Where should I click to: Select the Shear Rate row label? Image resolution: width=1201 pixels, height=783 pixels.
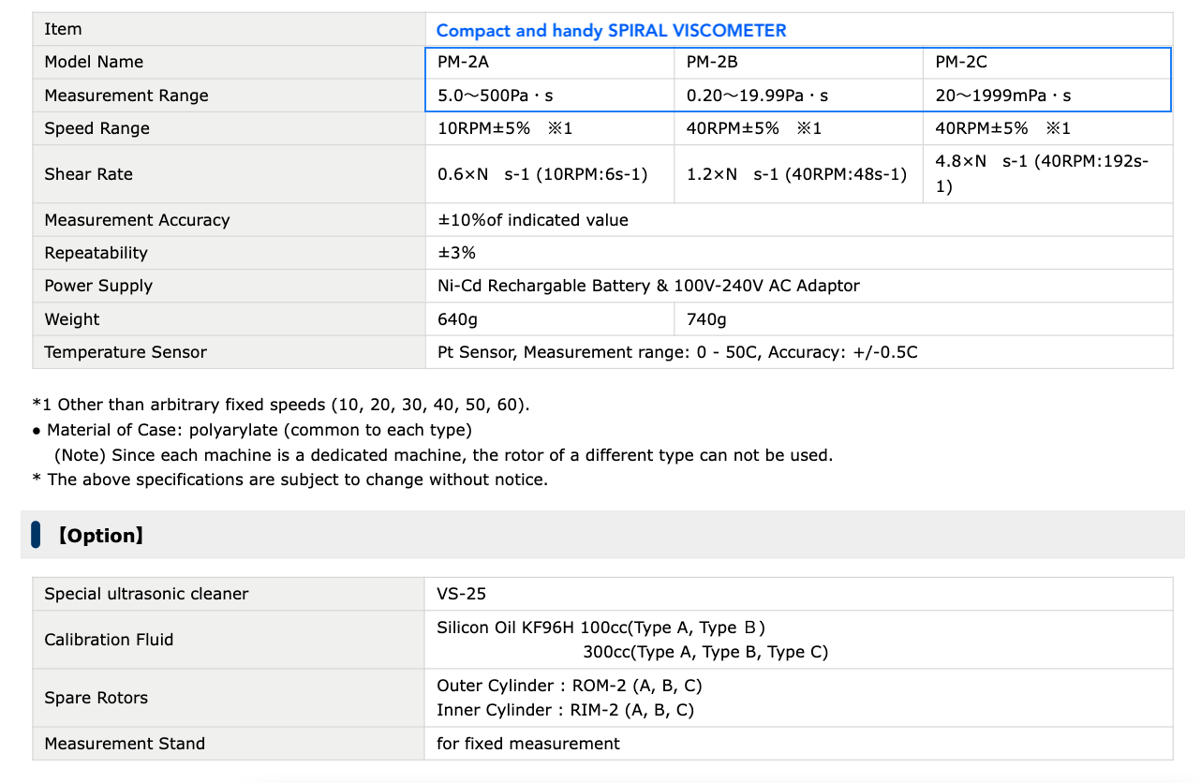coord(89,174)
